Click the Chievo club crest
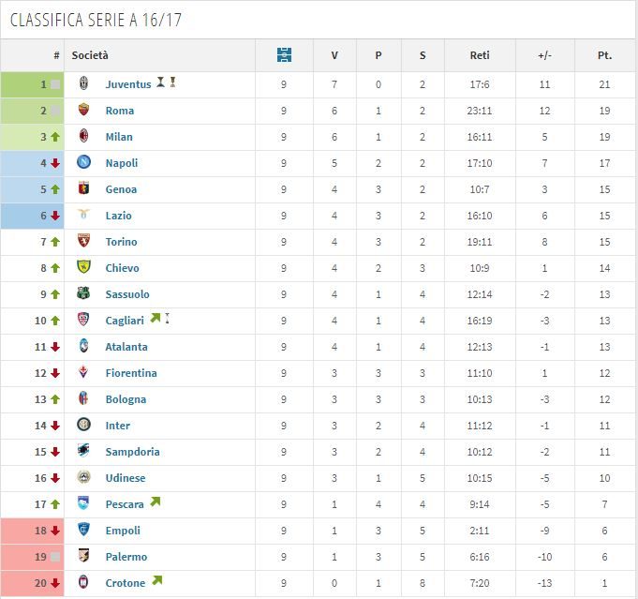638x599 pixels. click(83, 267)
